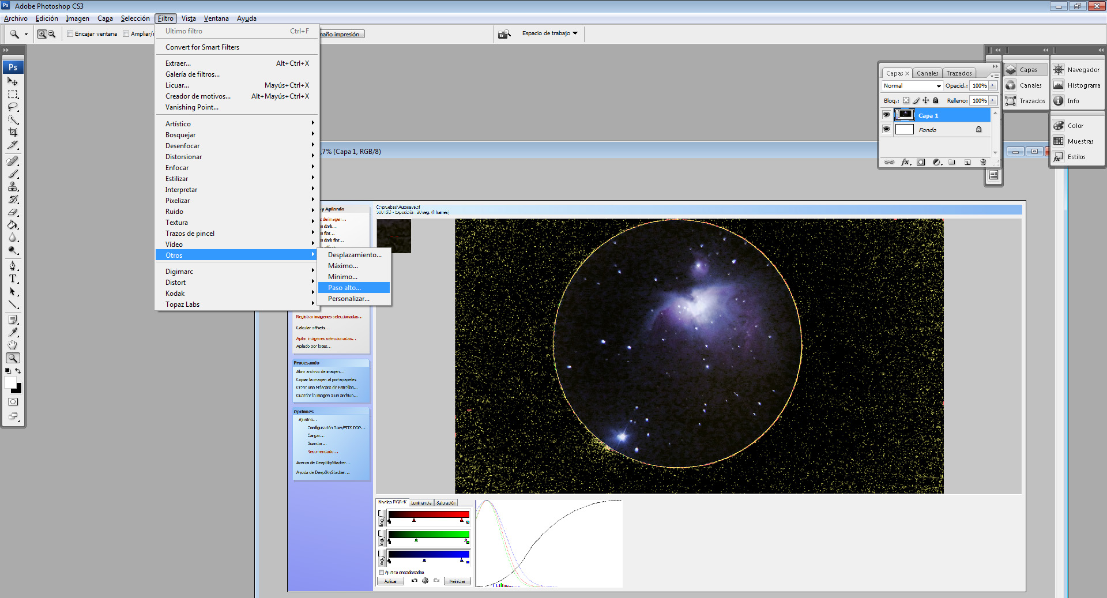Image resolution: width=1107 pixels, height=598 pixels.
Task: Collapse the layers panel with double arrow
Action: click(x=995, y=66)
